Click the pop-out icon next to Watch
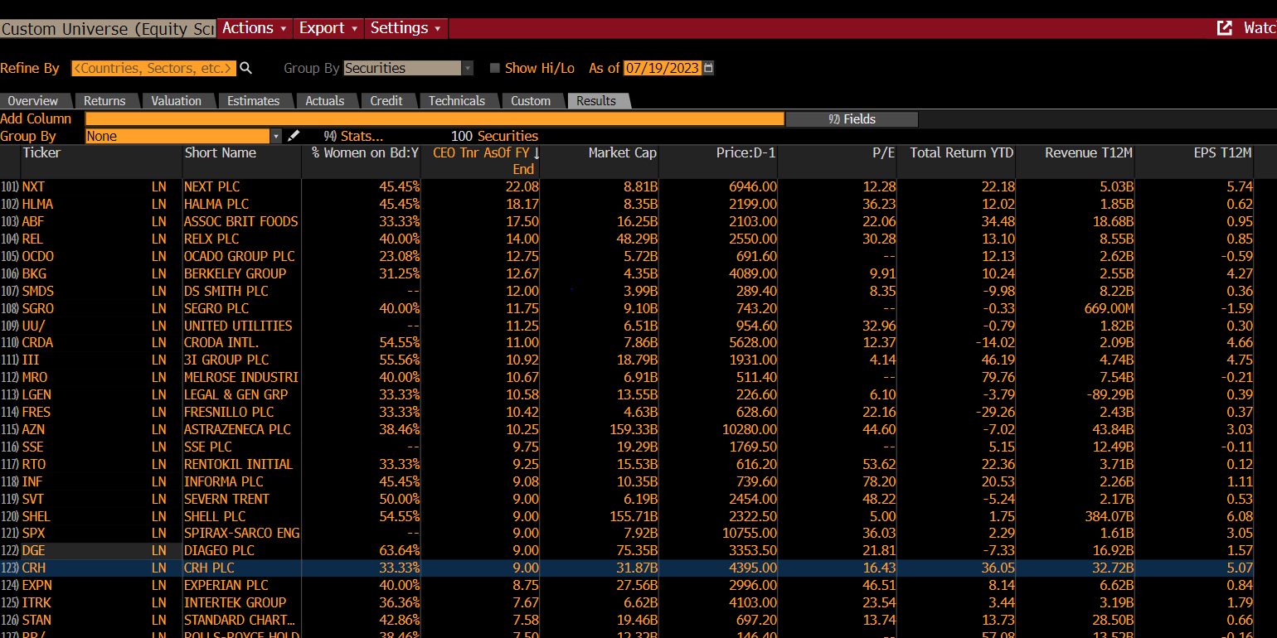Image resolution: width=1277 pixels, height=638 pixels. point(1224,28)
